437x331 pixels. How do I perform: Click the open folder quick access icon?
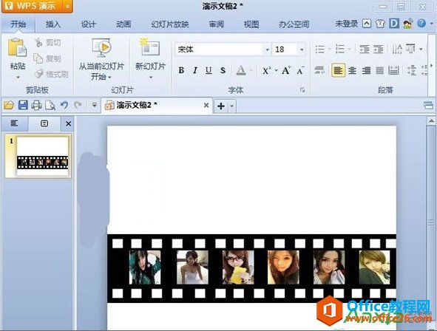click(9, 105)
